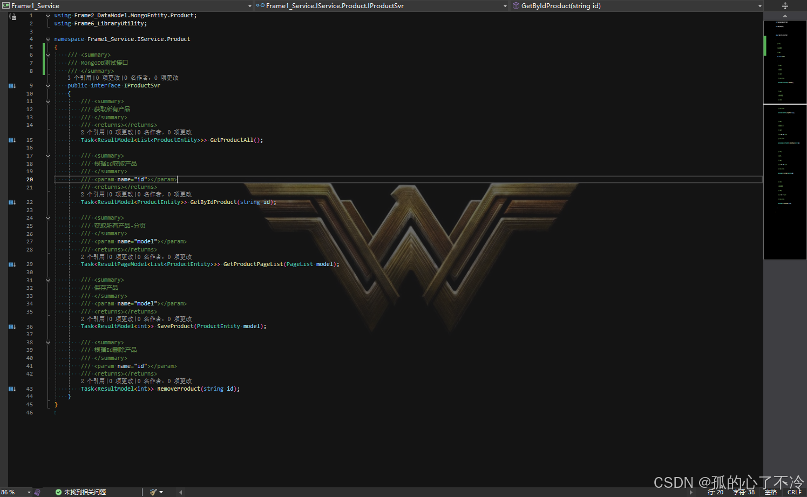Click the ProductEntity parameter type in SaveProduct

click(218, 326)
